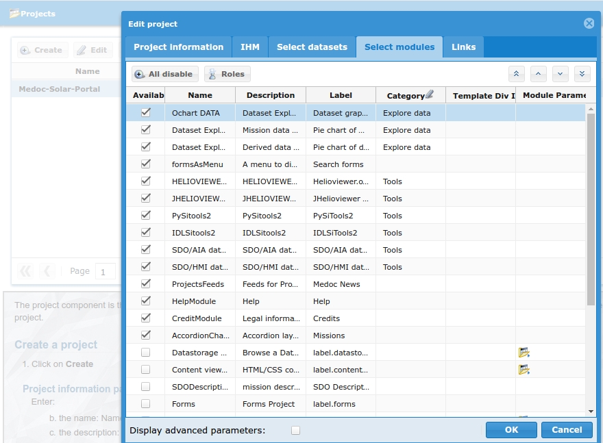This screenshot has height=443, width=603.
Task: Click Edit button in Projects window
Action: [93, 50]
